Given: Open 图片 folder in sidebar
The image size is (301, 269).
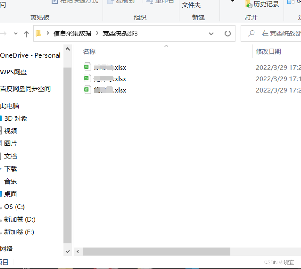Looking at the screenshot, I should (11, 144).
